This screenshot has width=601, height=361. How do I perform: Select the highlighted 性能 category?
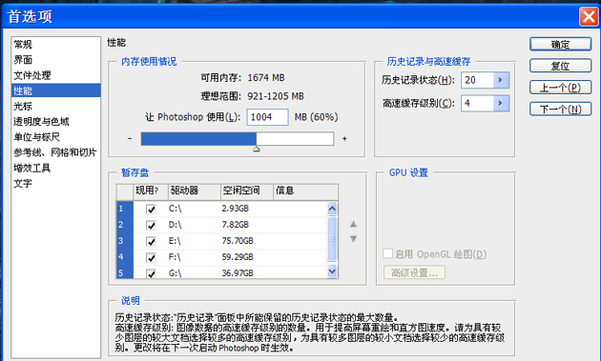56,90
